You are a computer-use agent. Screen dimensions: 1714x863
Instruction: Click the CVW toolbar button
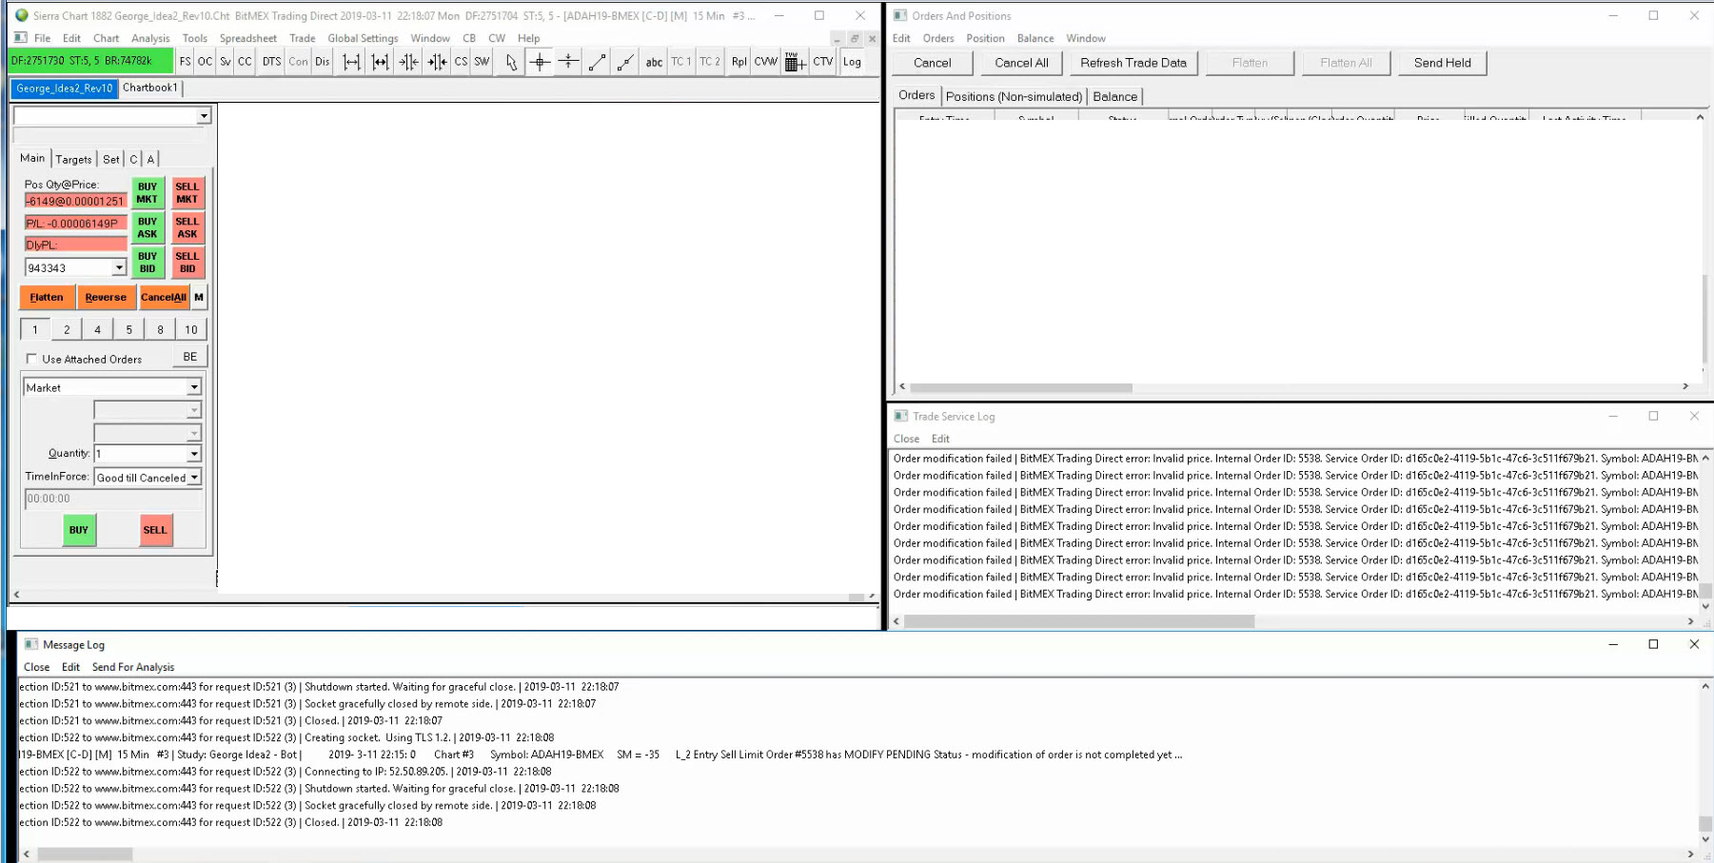point(766,62)
